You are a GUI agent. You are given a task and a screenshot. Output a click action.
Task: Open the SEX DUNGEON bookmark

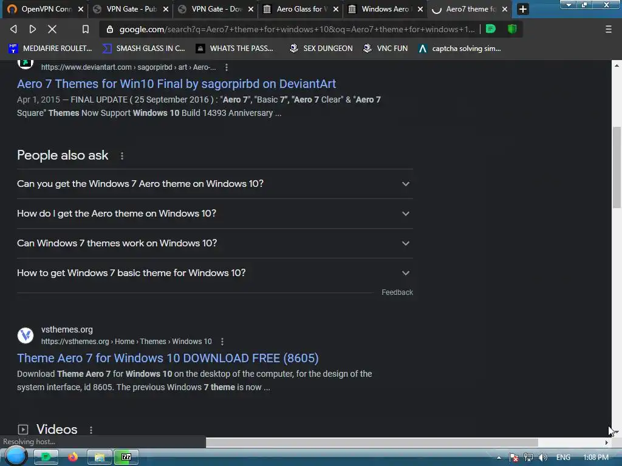click(x=322, y=49)
